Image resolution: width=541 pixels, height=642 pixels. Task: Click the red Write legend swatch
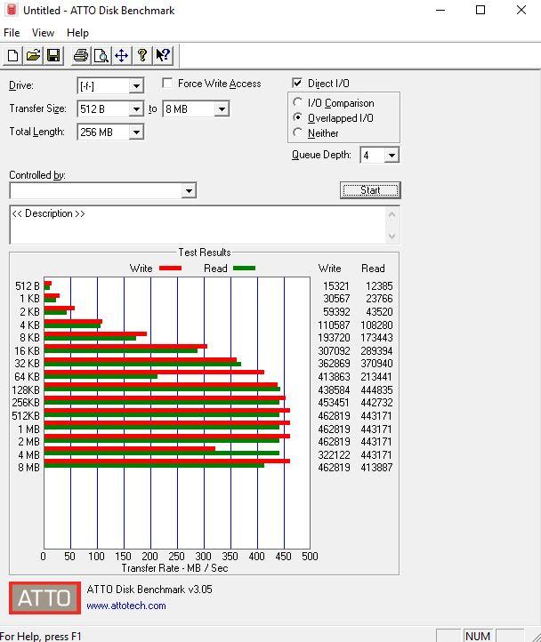click(x=170, y=269)
